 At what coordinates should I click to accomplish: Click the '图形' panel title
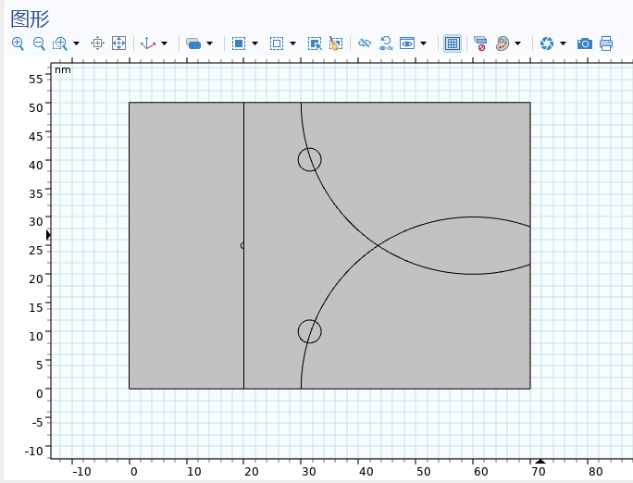coord(30,19)
